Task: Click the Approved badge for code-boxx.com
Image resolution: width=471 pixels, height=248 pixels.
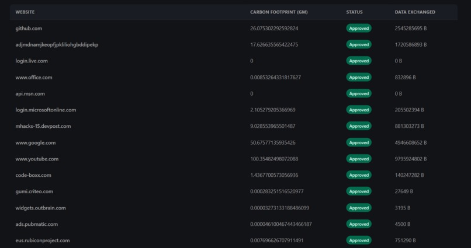Action: pyautogui.click(x=359, y=175)
